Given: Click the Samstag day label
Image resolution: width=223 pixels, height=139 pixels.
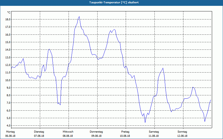Looking at the screenshot, I should click(154, 132).
